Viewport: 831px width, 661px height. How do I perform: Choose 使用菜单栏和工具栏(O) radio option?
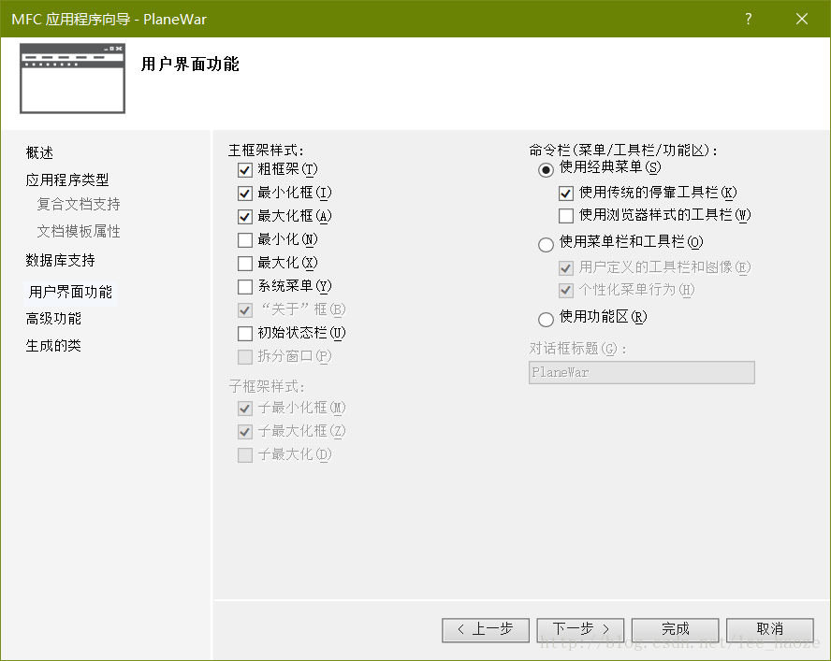point(546,244)
